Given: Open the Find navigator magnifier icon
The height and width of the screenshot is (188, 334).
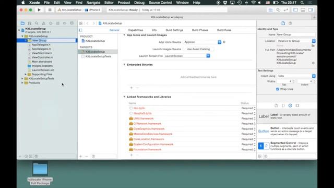Looking at the screenshot, I should (x=37, y=23).
